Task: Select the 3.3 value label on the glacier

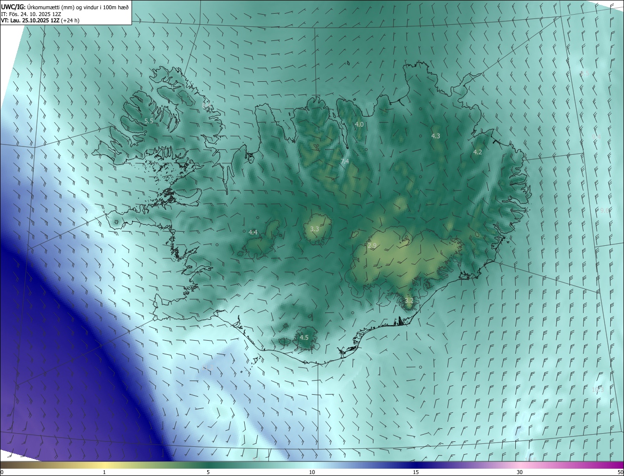Action: 314,229
